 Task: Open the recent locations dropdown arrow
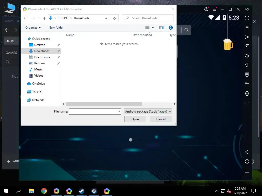39,18
